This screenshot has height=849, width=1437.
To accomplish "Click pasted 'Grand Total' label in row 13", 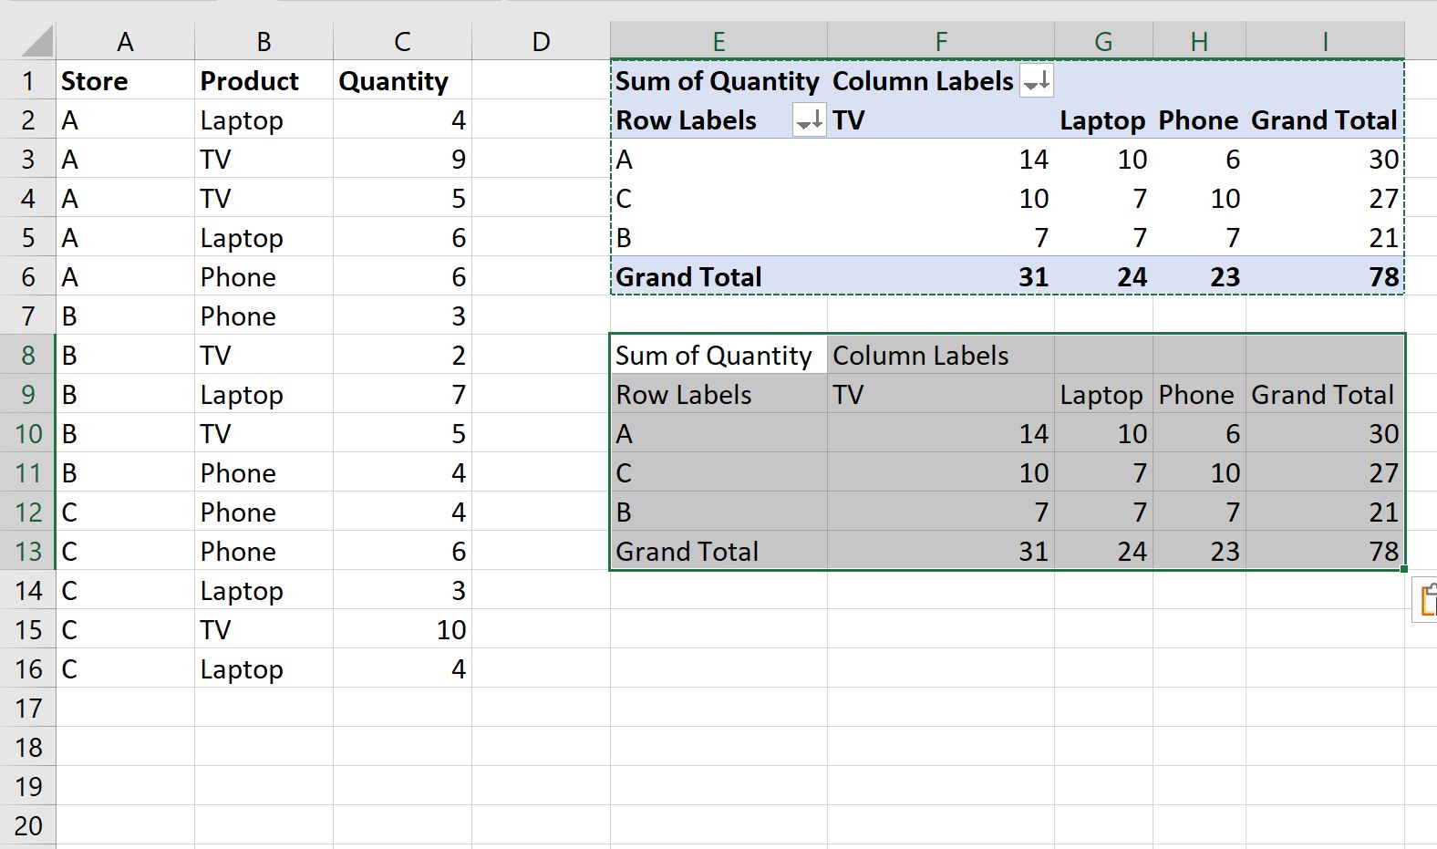I will tap(718, 552).
